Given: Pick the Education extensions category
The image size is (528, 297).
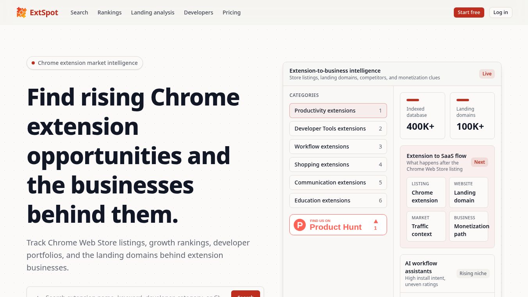Looking at the screenshot, I should pyautogui.click(x=338, y=200).
